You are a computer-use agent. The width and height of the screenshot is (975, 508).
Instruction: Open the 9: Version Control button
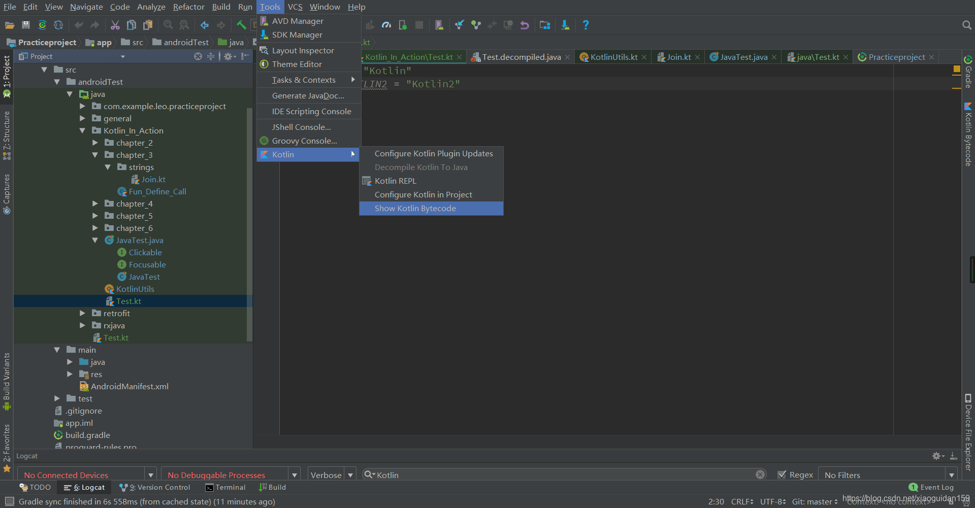click(x=155, y=487)
